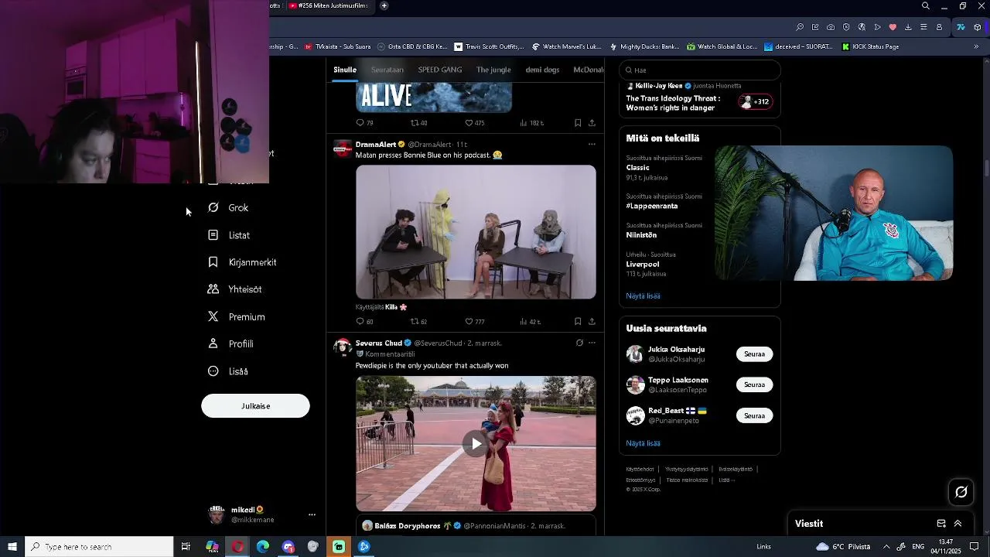Image resolution: width=990 pixels, height=557 pixels.
Task: View analytics of DramaAlert post
Action: (531, 321)
